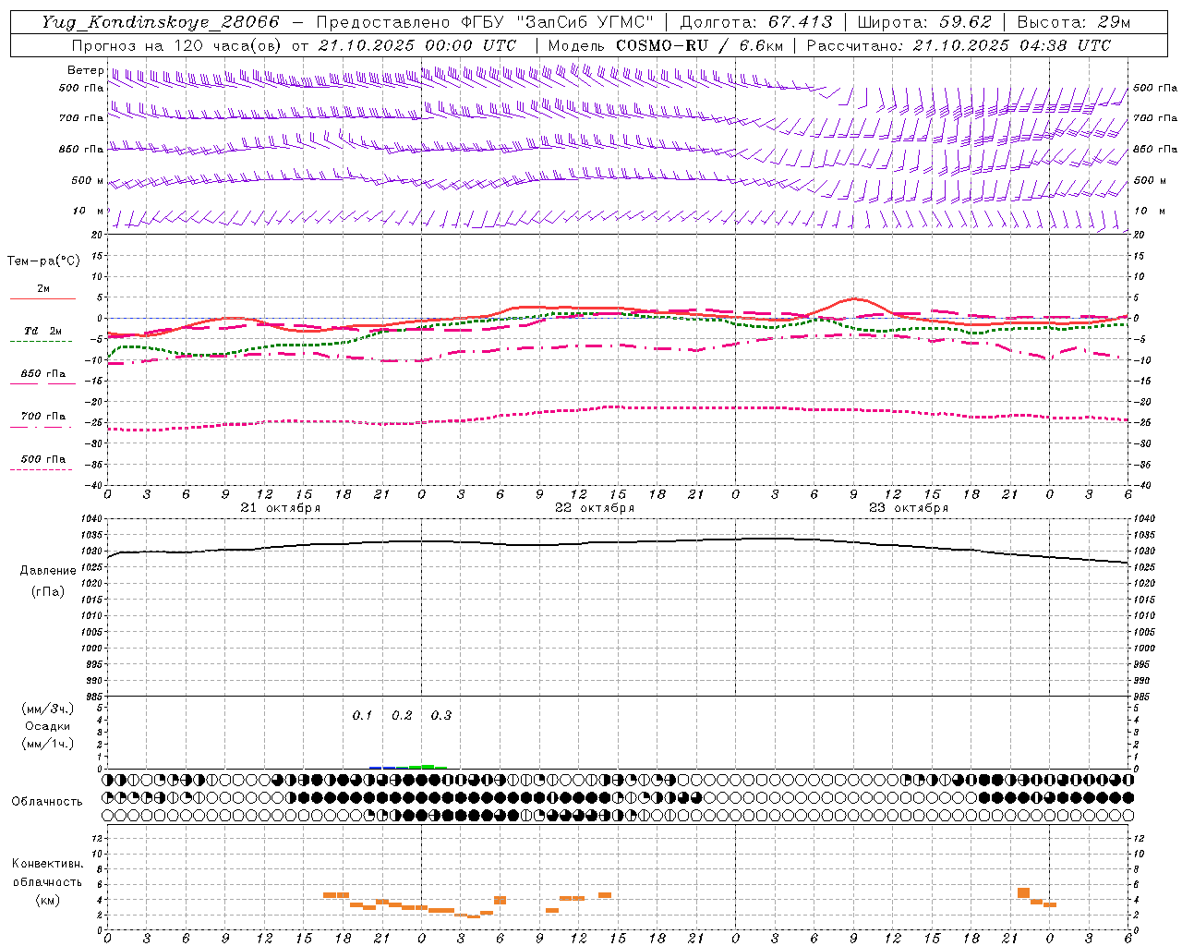This screenshot has height=946, width=1182.
Task: Click the Конвективн. label
Action: pos(47,864)
